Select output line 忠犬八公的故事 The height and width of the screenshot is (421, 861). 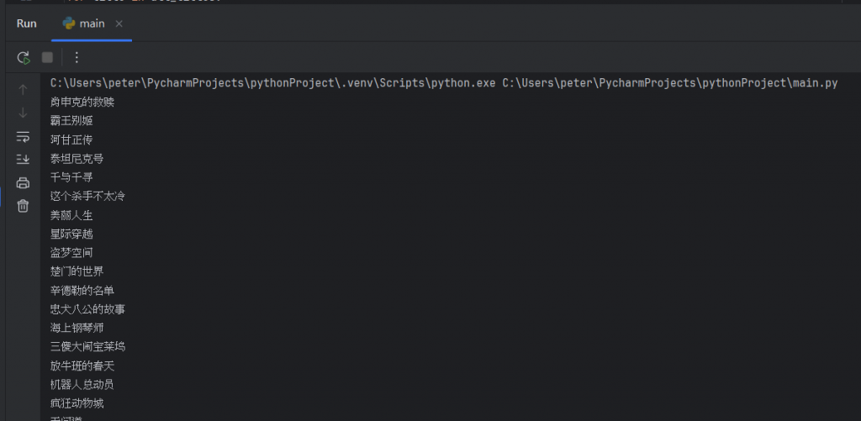point(87,309)
